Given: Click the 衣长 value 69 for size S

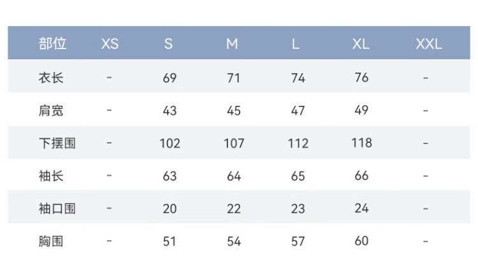Looking at the screenshot, I should point(170,78).
